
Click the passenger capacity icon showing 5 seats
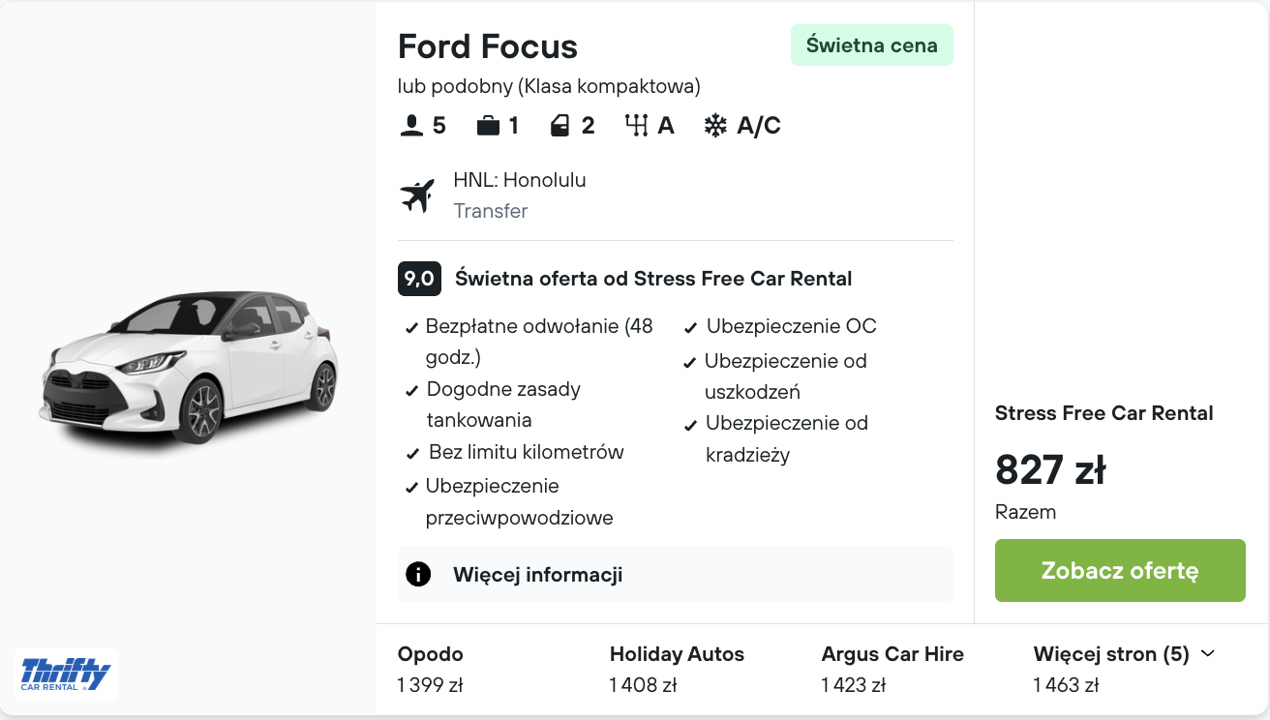(x=410, y=124)
